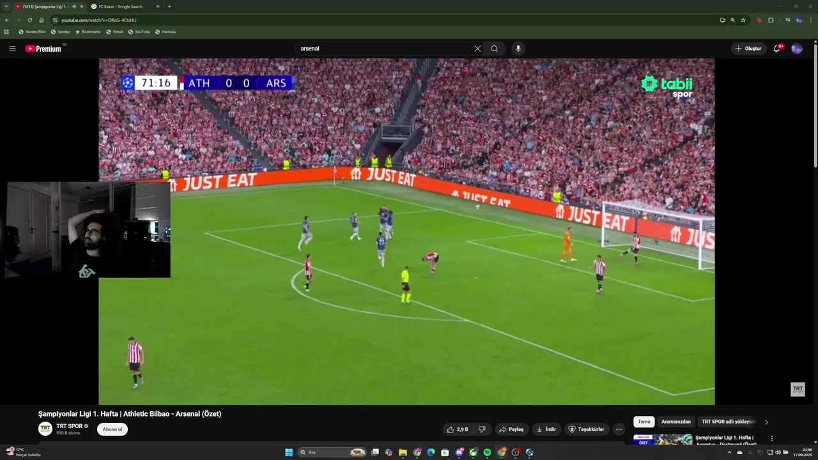Click the TRT Spor watermark in player
Screen dimensions: 818x460
(798, 389)
